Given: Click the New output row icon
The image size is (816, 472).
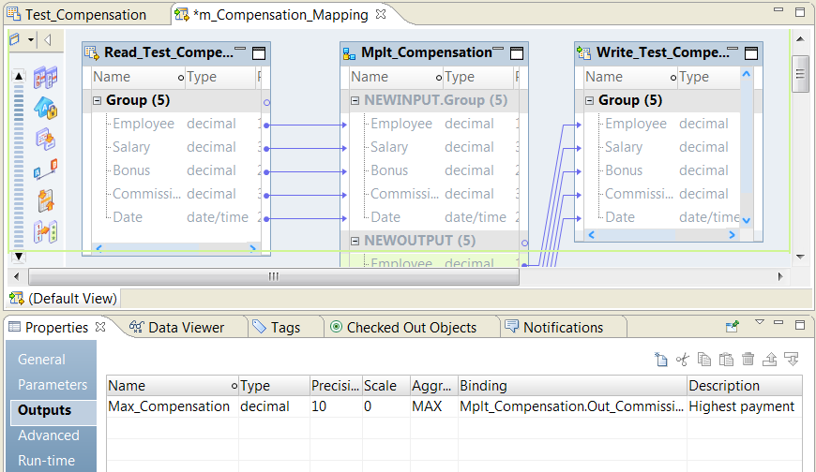Looking at the screenshot, I should (x=661, y=359).
